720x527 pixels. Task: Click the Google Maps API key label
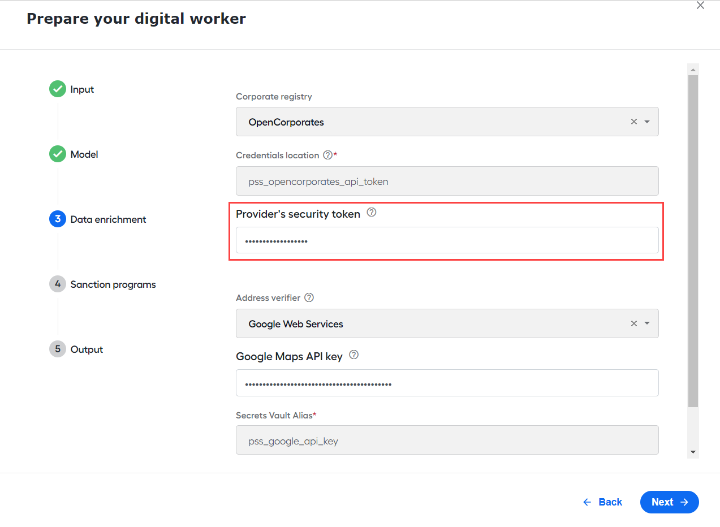(289, 356)
